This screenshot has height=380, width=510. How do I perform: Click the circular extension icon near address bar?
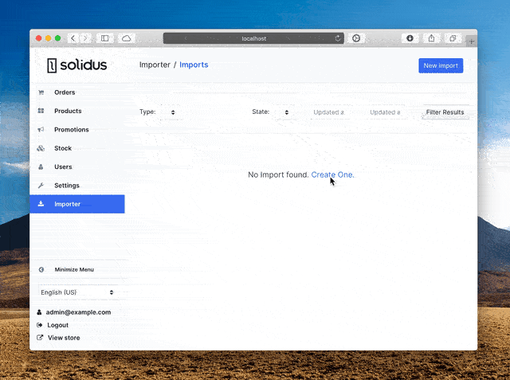(x=356, y=38)
